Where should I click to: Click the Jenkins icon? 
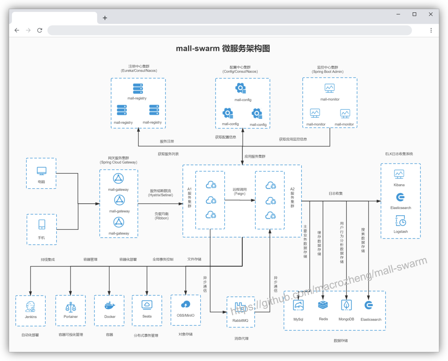30,307
